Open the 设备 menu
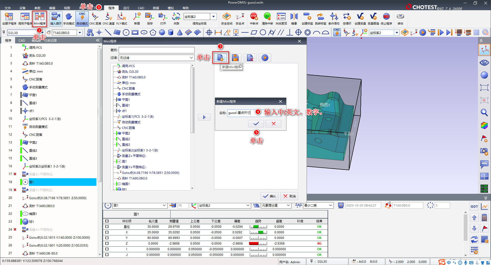Screen dimensions: 491x265 point(23,8)
